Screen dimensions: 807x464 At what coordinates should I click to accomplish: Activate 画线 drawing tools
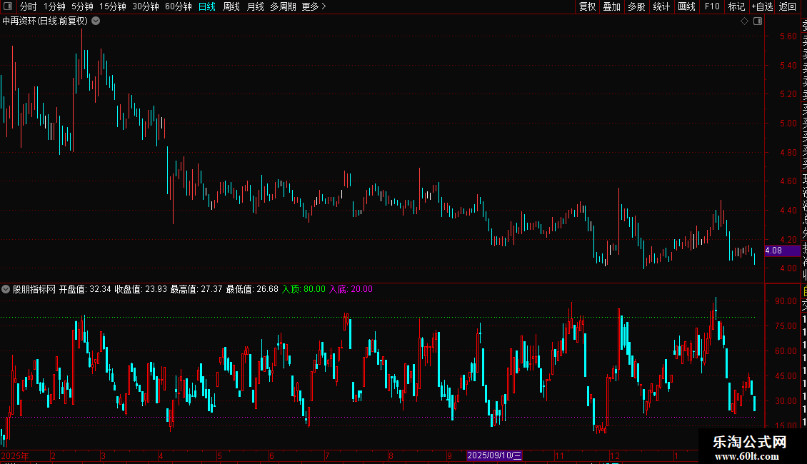(x=686, y=6)
